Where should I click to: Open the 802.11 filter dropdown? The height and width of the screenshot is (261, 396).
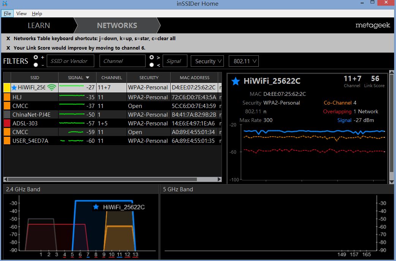click(244, 61)
